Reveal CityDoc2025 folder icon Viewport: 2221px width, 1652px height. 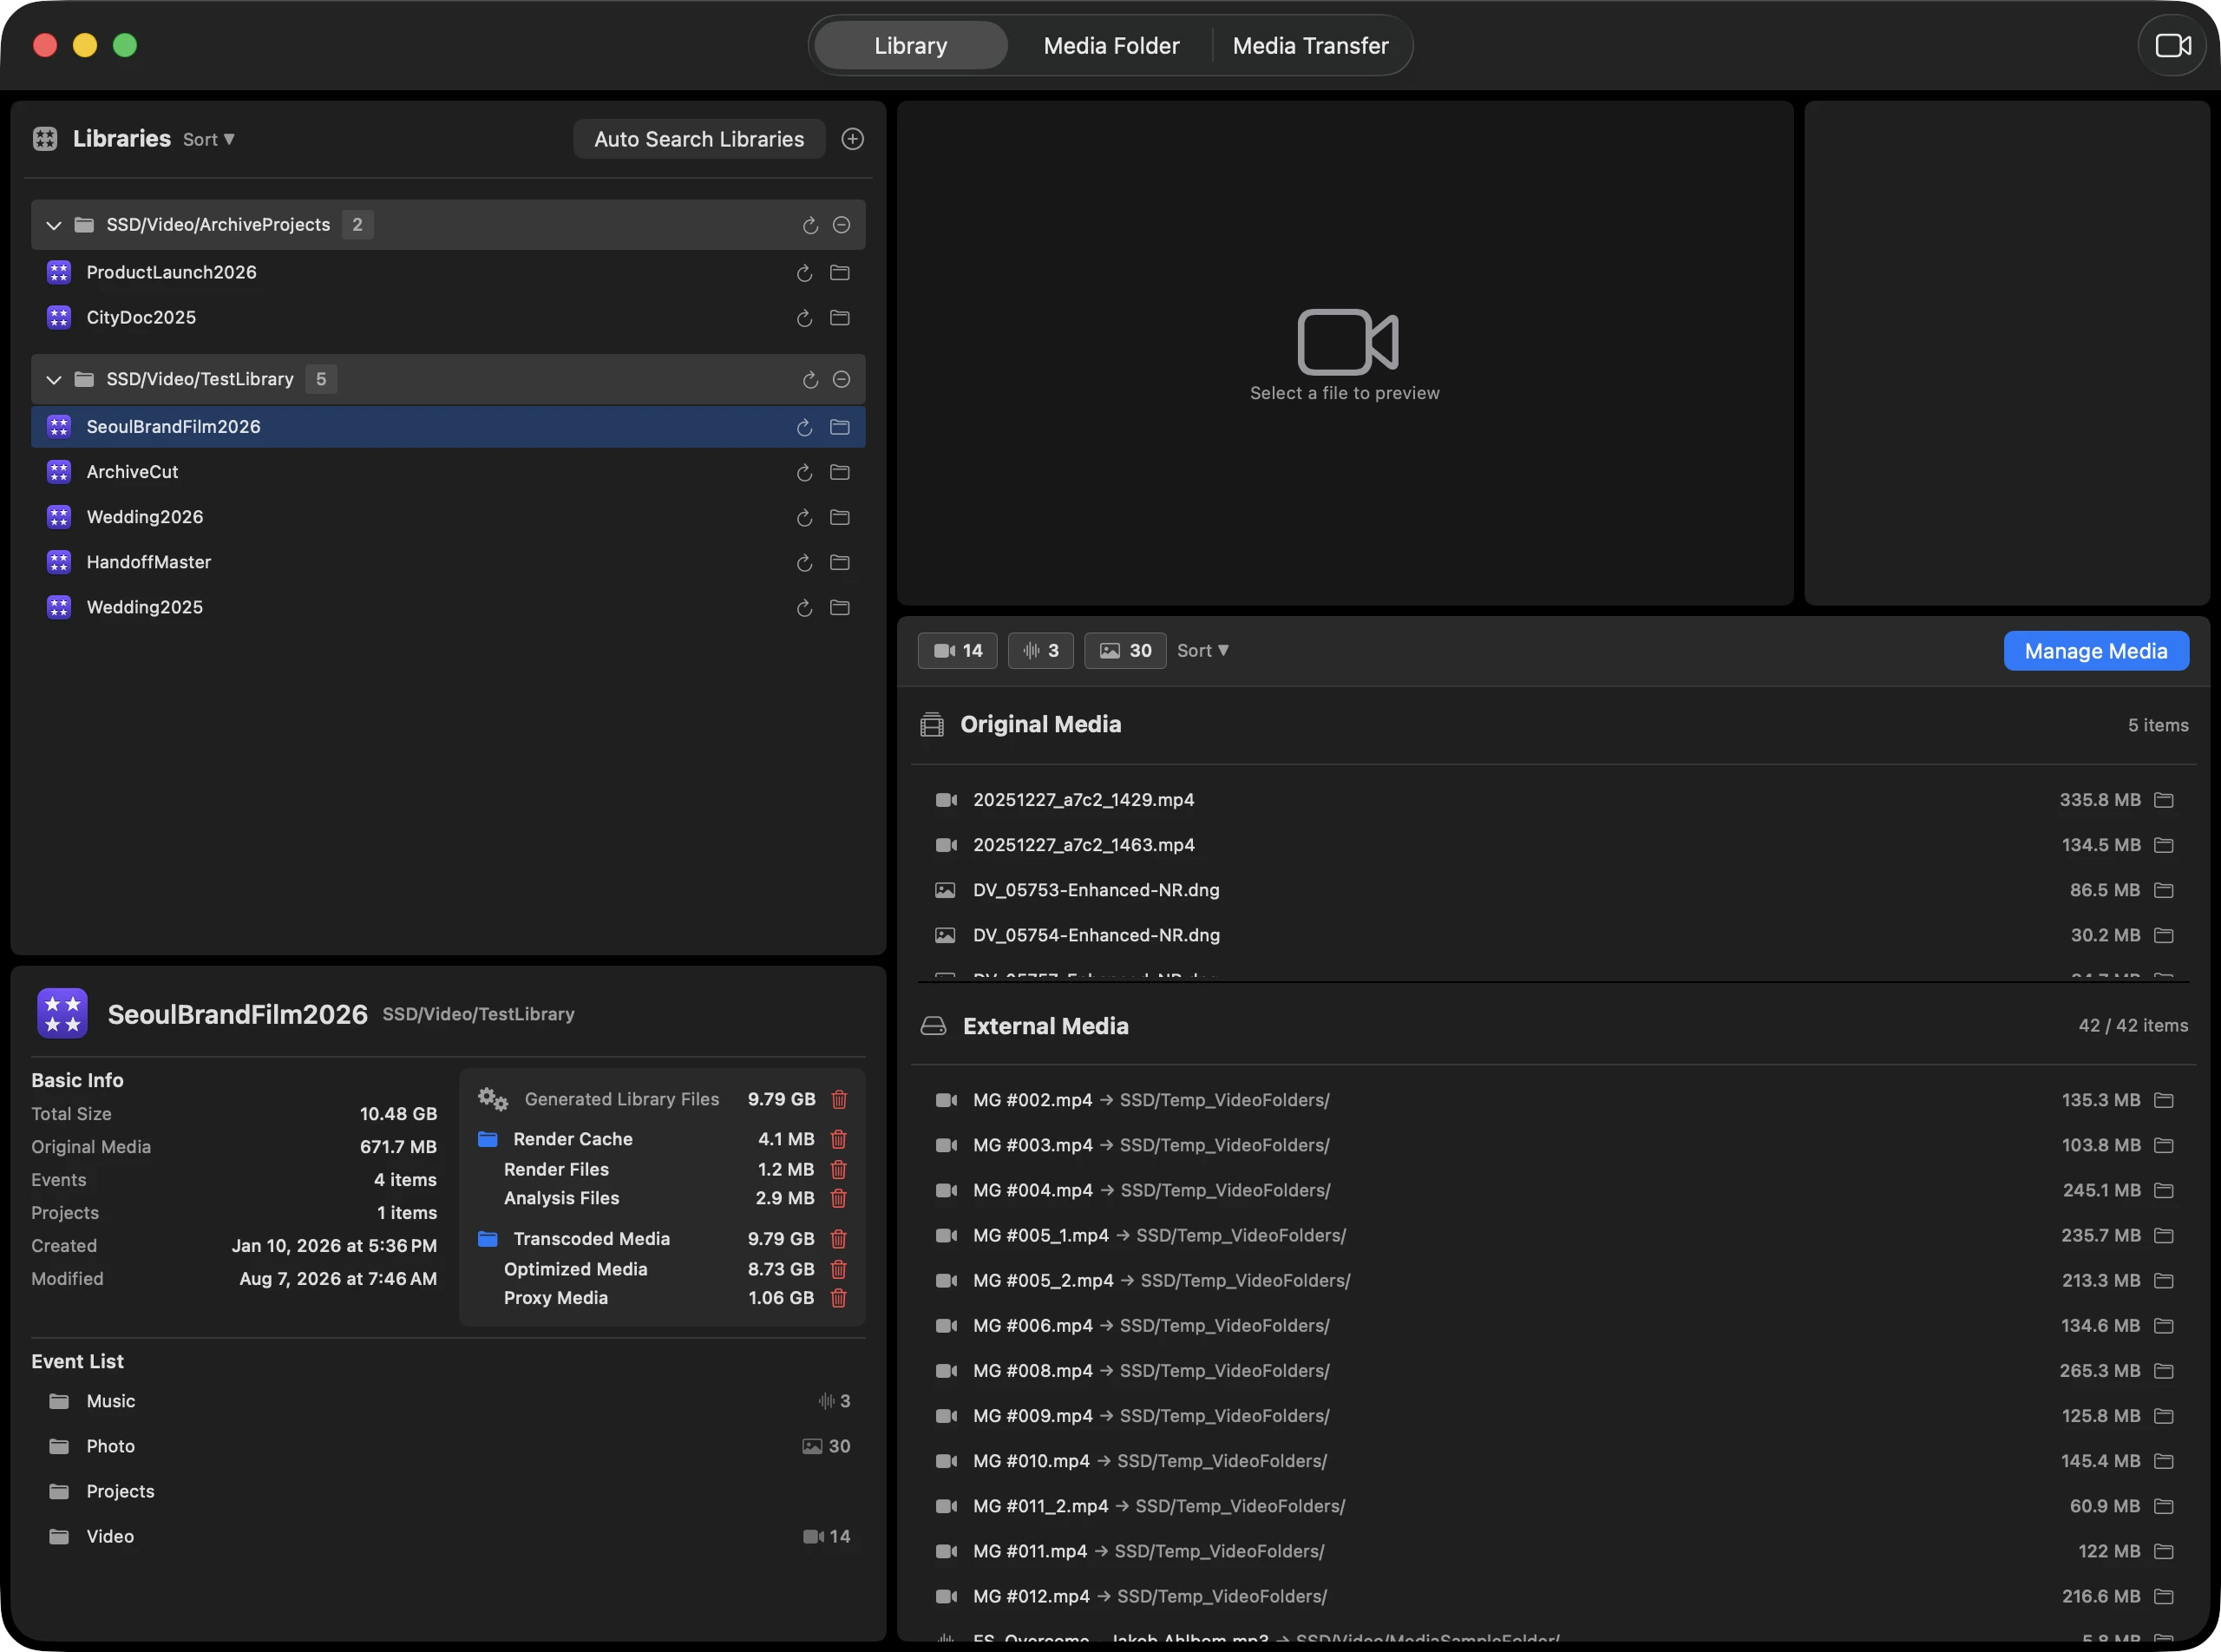[x=840, y=318]
